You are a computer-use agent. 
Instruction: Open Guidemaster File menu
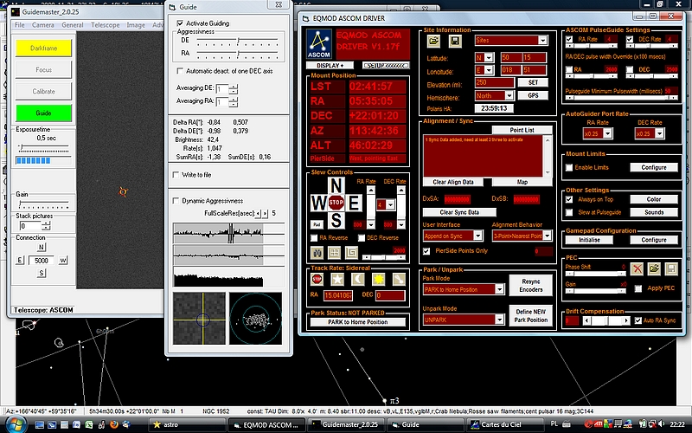(19, 25)
